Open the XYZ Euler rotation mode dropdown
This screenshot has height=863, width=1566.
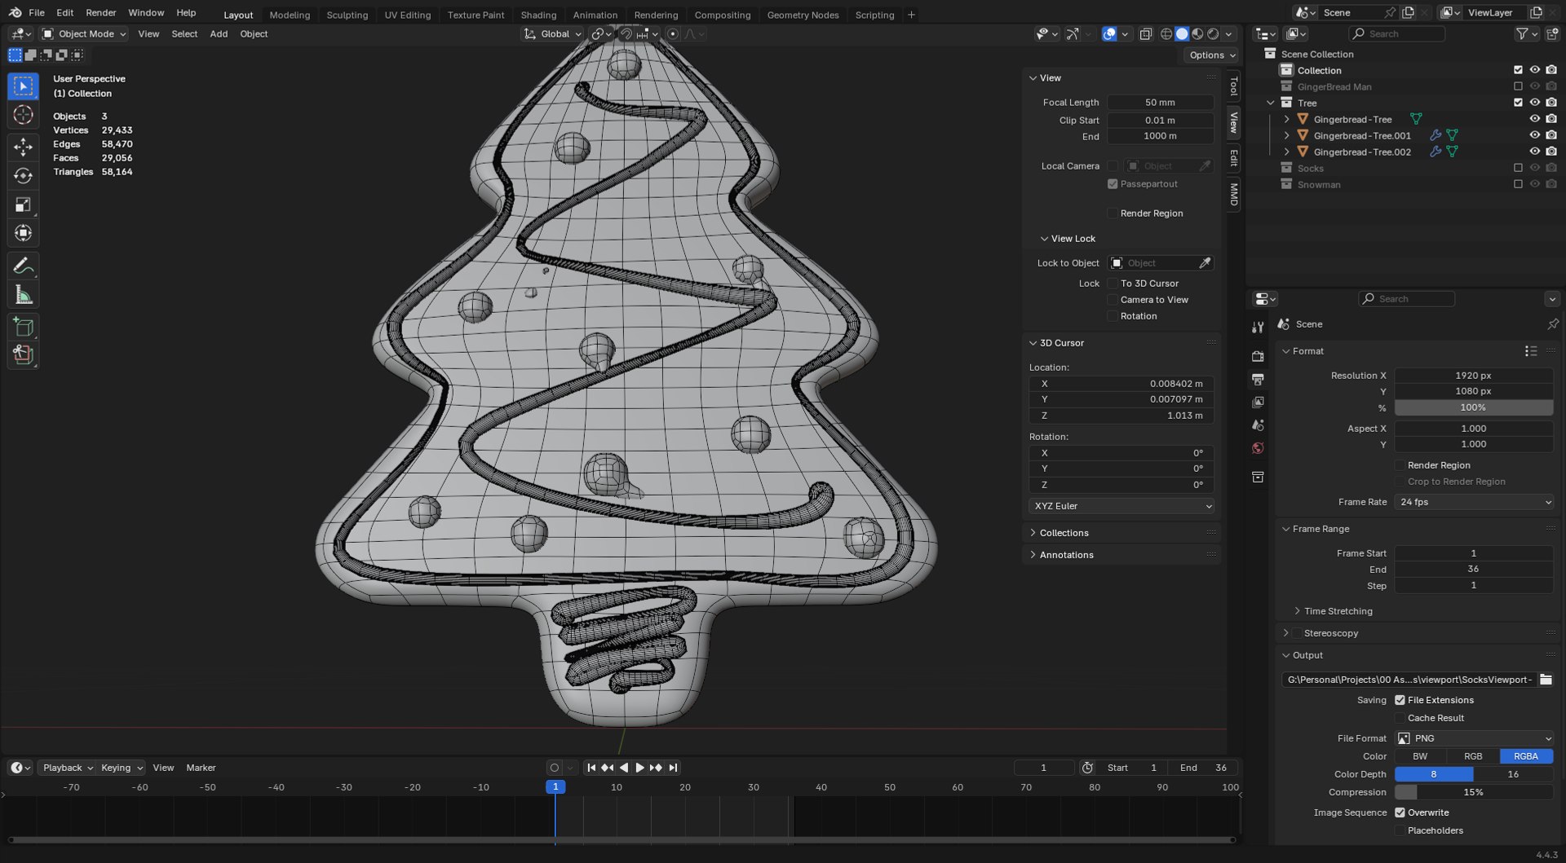pyautogui.click(x=1121, y=506)
